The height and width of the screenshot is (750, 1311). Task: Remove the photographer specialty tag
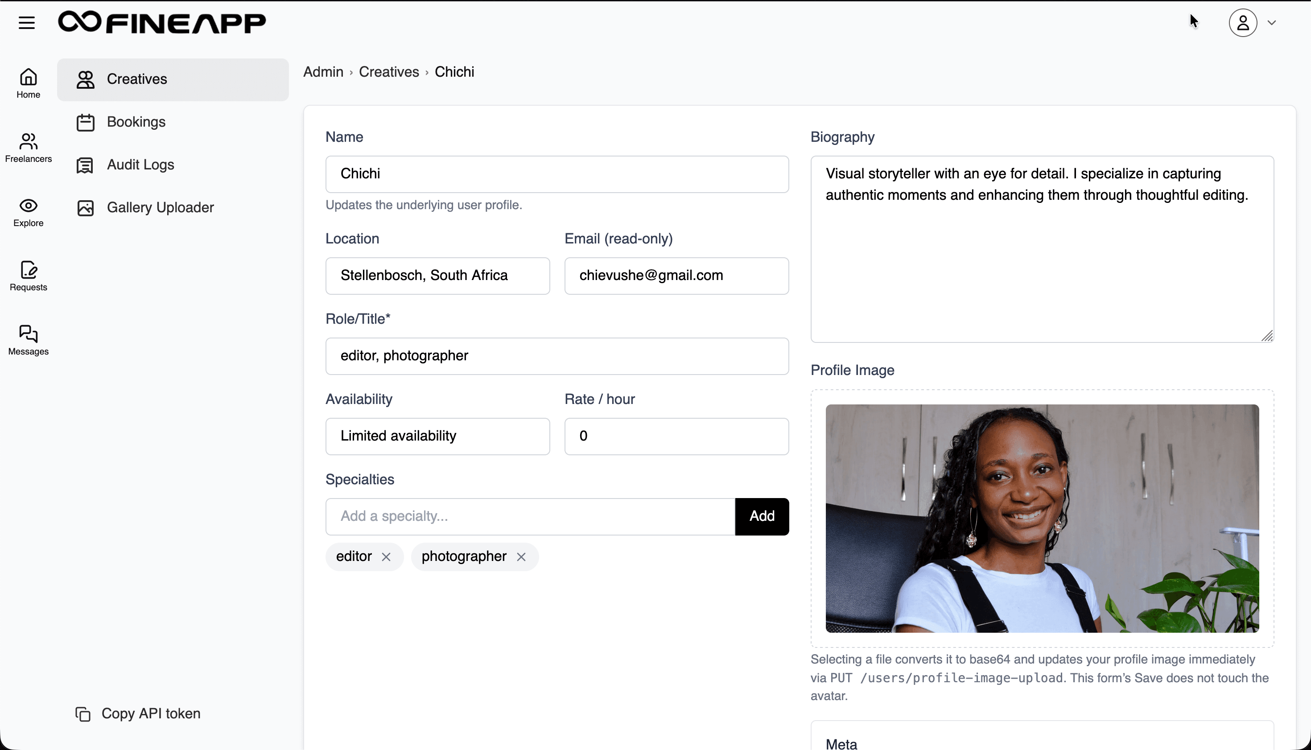coord(521,557)
